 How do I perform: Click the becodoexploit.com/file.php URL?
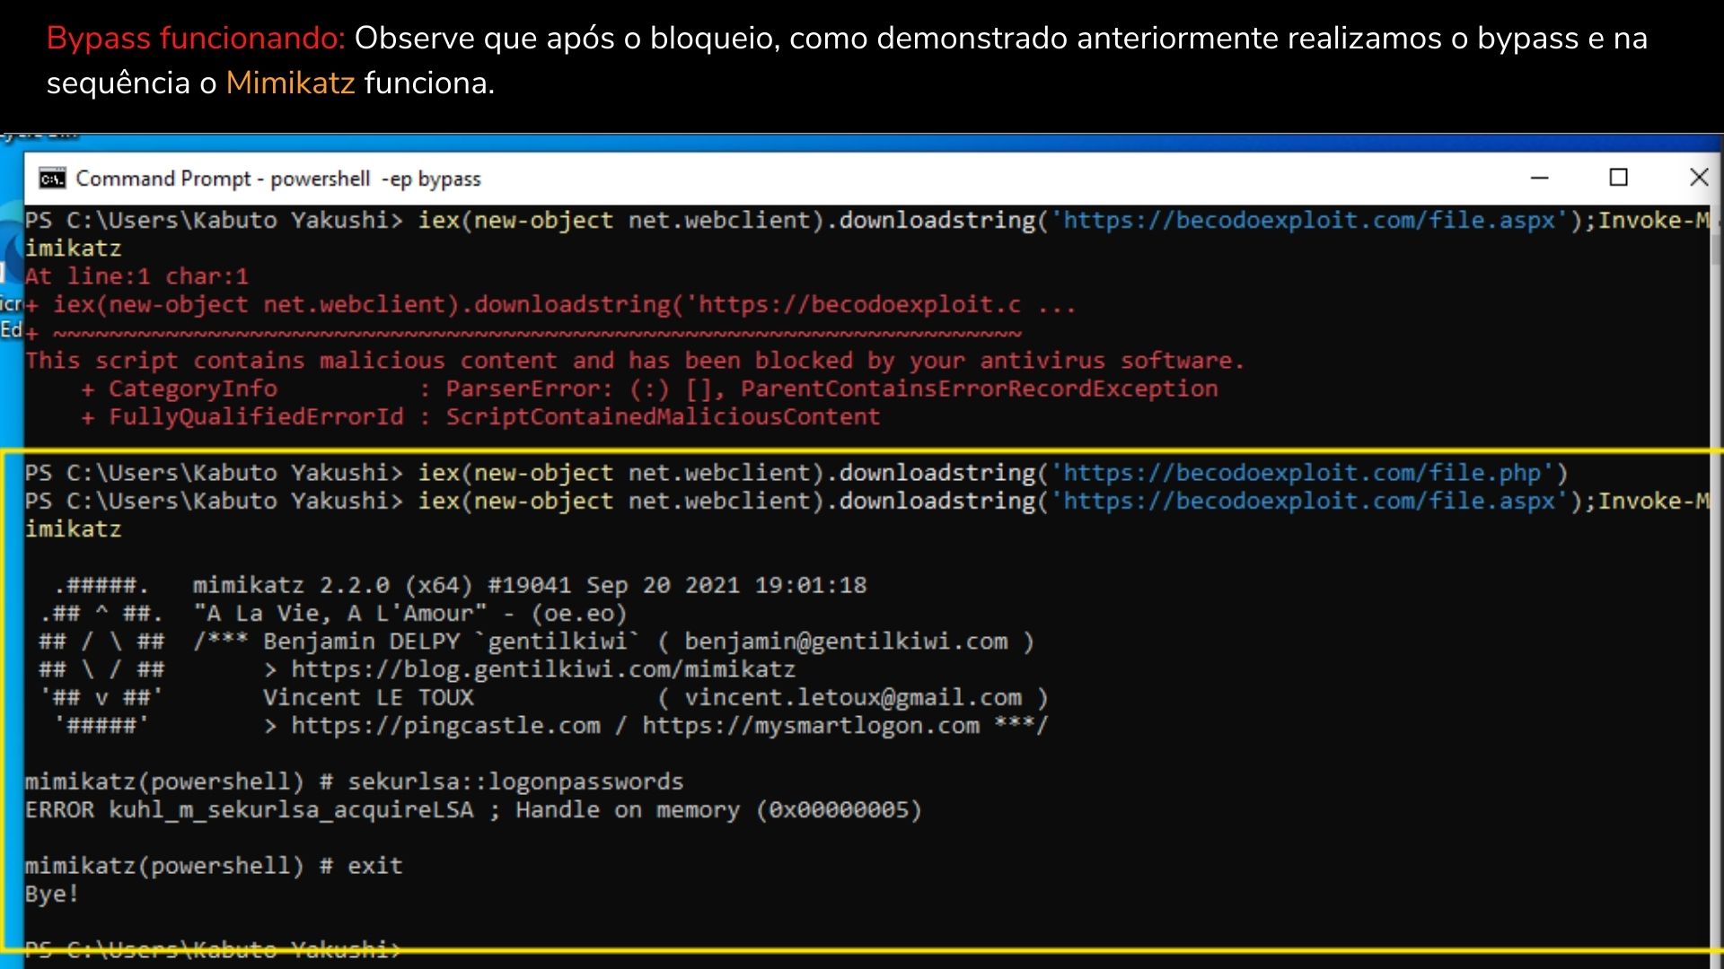[1308, 472]
